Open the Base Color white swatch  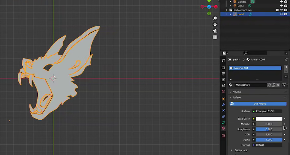(269, 119)
